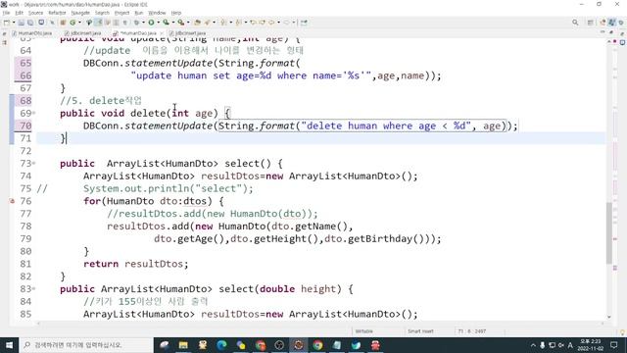Viewport: 627px width, 353px height.
Task: Expand the Coverage dropdown arrow
Action: (173, 23)
